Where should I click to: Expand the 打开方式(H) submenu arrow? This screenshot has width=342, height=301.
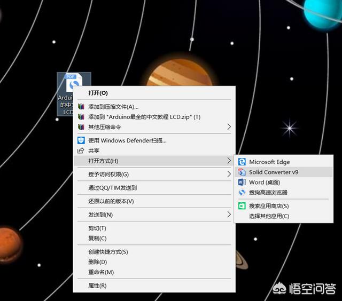[229, 161]
